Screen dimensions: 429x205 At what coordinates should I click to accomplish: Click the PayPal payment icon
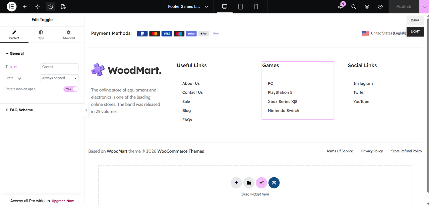pos(142,33)
